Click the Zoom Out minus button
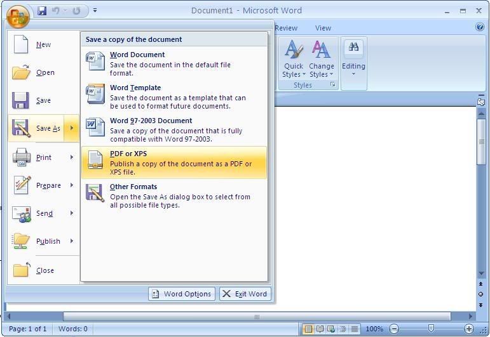The image size is (490, 337). pyautogui.click(x=395, y=329)
